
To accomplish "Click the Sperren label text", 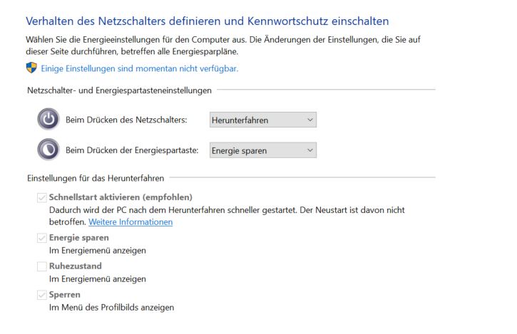I will pyautogui.click(x=64, y=294).
